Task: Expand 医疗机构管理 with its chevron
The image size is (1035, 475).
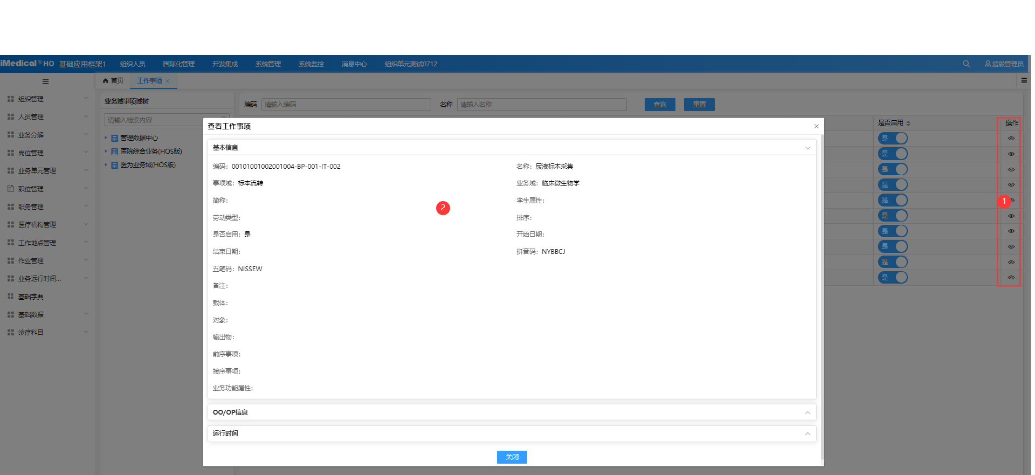Action: pos(86,224)
